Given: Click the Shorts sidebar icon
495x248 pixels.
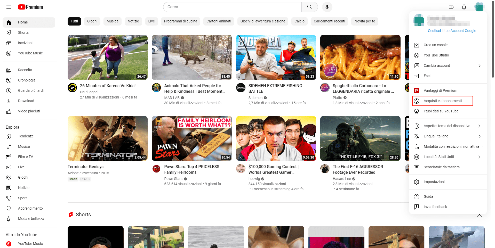Looking at the screenshot, I should [x=9, y=32].
